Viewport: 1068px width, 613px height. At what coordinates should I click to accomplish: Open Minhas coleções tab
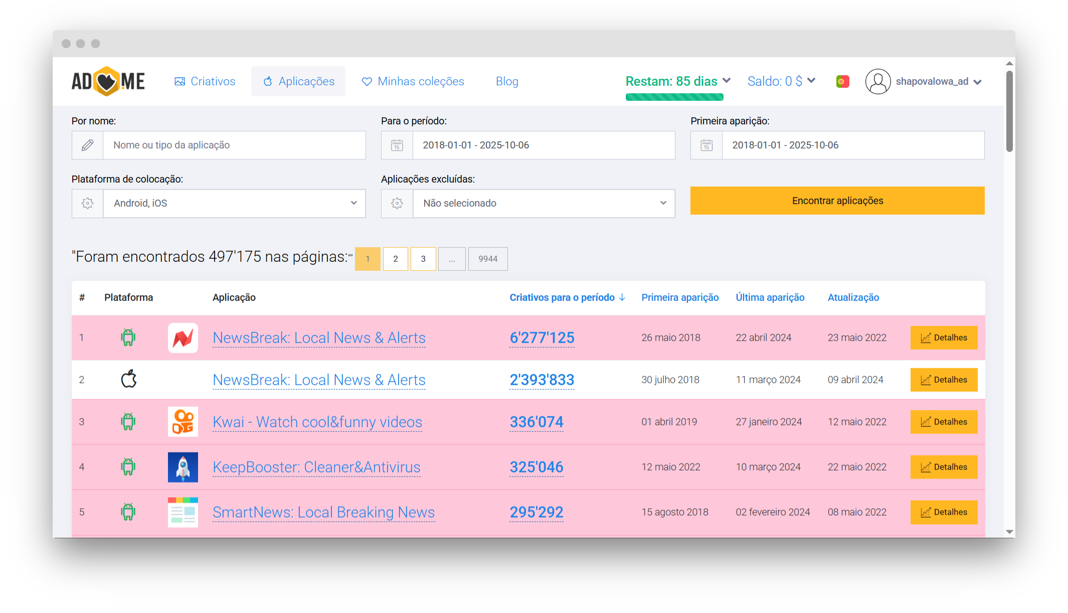coord(413,81)
